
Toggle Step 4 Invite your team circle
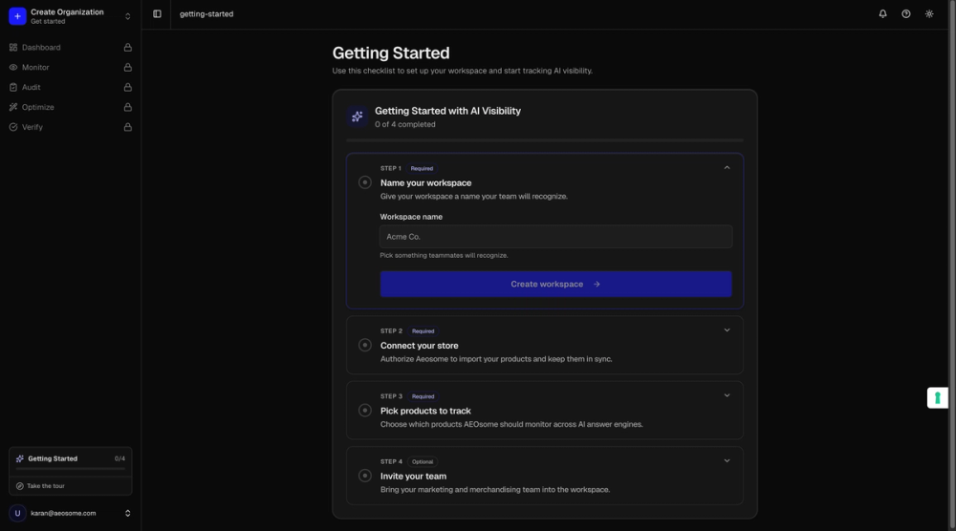(364, 476)
